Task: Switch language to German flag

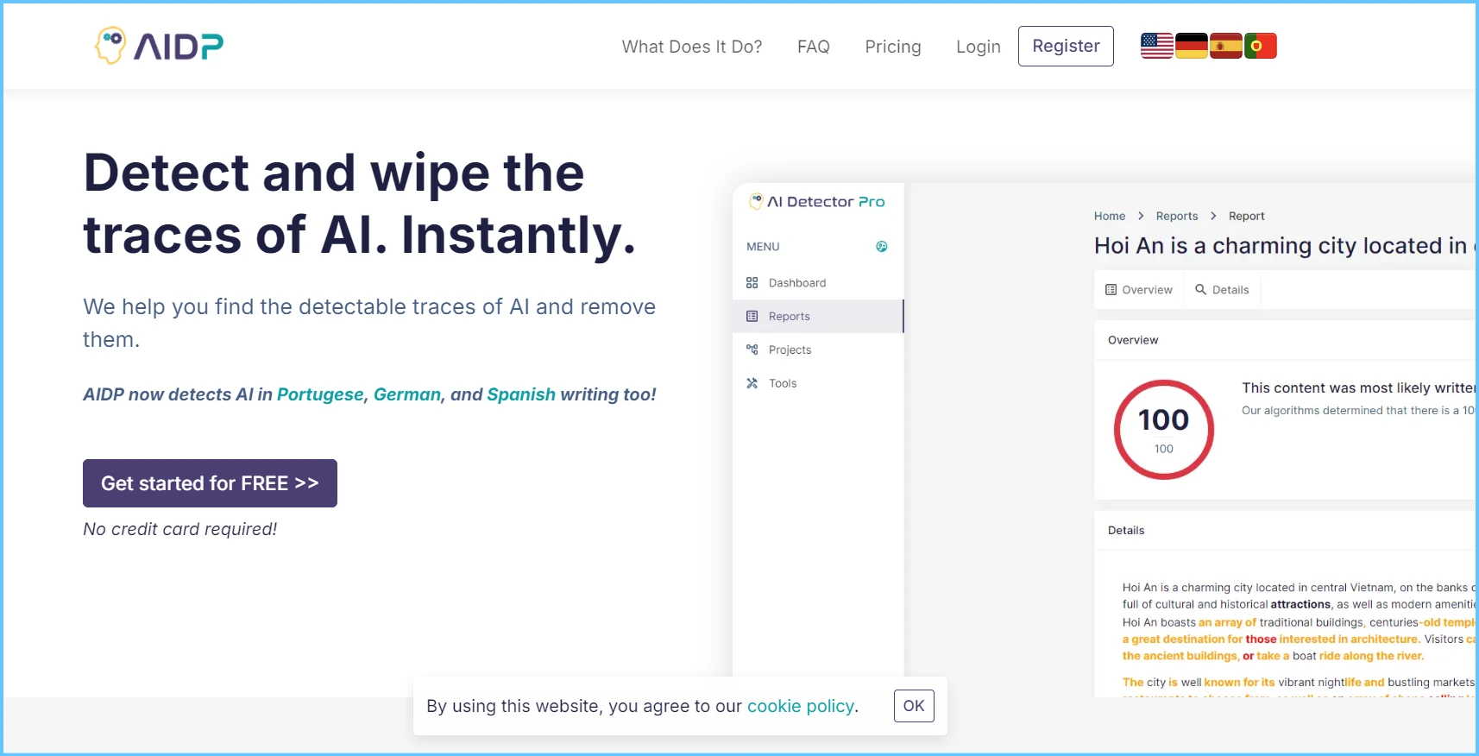Action: point(1191,46)
